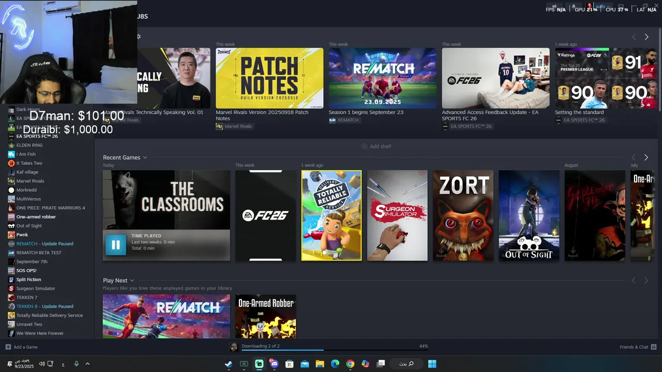
Task: Select I Am Fish in sidebar
Action: (26, 154)
